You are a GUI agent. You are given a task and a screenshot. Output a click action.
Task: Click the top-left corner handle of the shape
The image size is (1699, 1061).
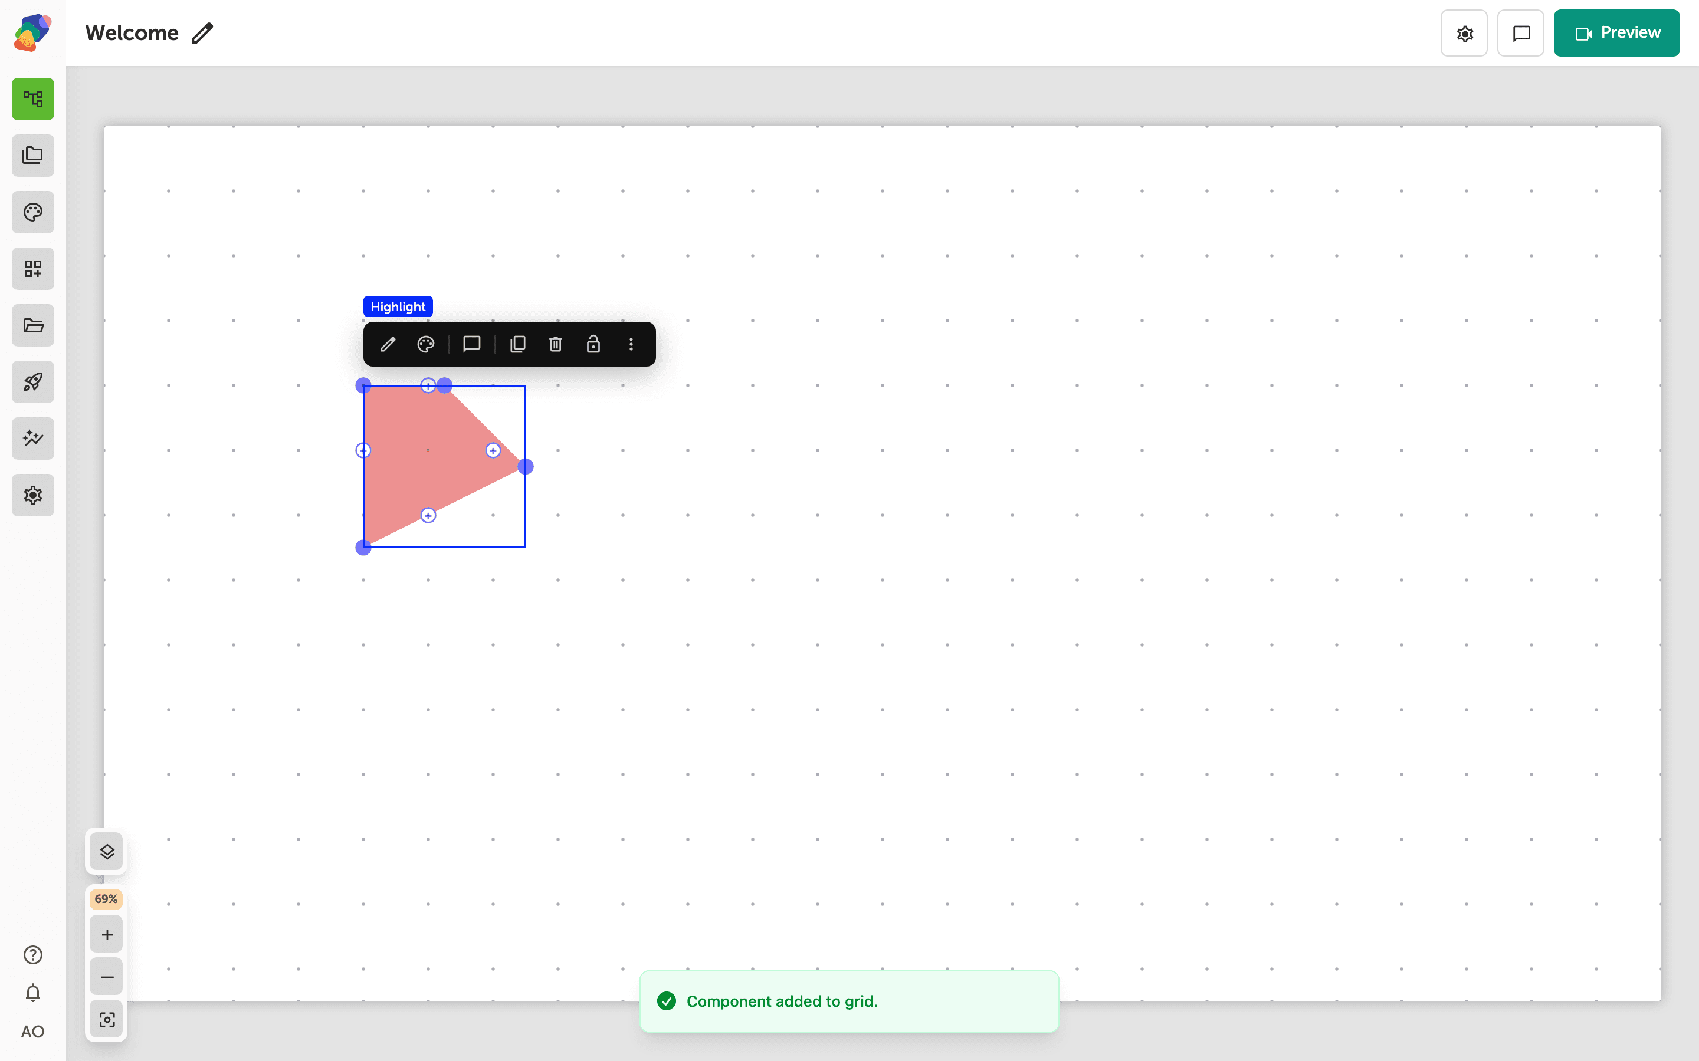click(363, 385)
